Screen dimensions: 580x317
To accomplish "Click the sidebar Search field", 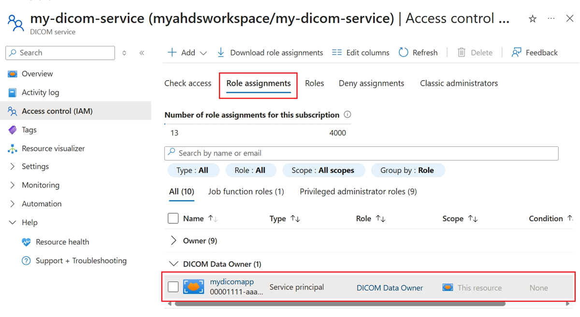I will 60,53.
